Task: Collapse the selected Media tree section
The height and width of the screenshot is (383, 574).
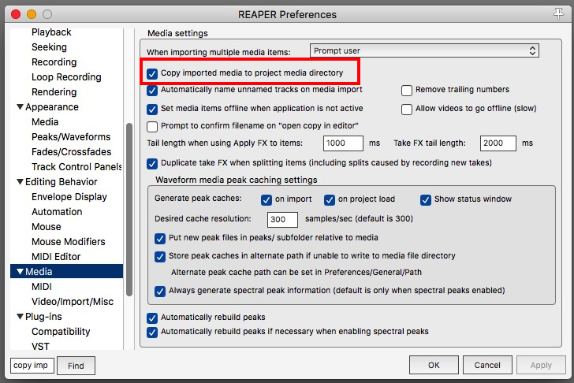Action: (20, 271)
